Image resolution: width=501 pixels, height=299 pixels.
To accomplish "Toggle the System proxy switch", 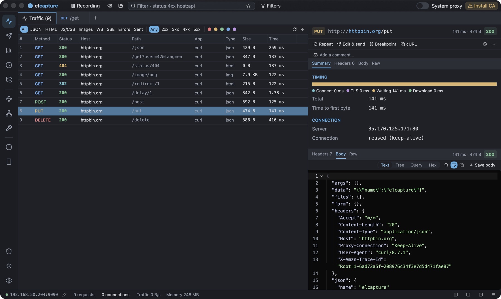I will 422,6.
